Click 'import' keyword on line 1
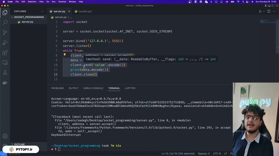 click(68, 22)
